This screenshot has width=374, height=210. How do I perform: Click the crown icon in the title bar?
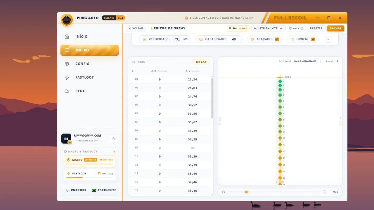click(x=186, y=18)
